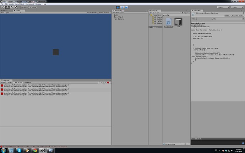
Task: Toggle Console Collapse
Action: [9, 82]
